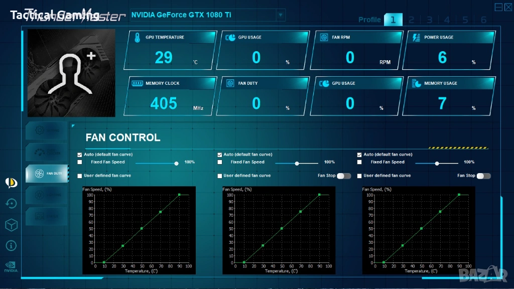Click the 3D cube icon
514x289 pixels.
[11, 225]
